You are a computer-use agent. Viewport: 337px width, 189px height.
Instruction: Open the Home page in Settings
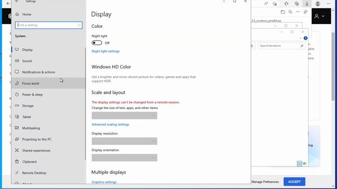point(27,14)
